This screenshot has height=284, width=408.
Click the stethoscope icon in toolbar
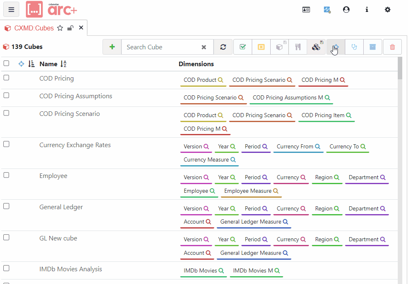(x=354, y=47)
